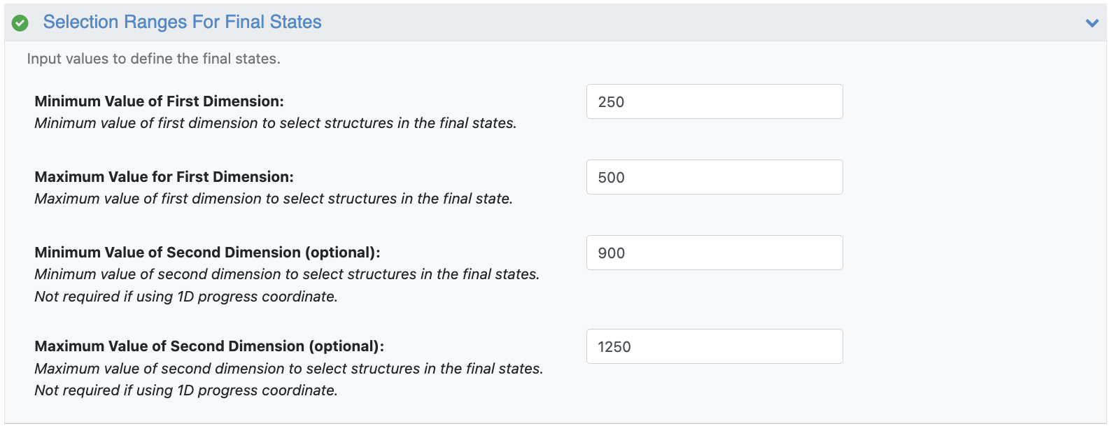The width and height of the screenshot is (1114, 431).
Task: Click the empty header bar right of the title
Action: coord(700,22)
